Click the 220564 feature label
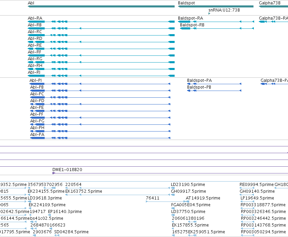Viewport: 288px width, 237px height. 73,185
